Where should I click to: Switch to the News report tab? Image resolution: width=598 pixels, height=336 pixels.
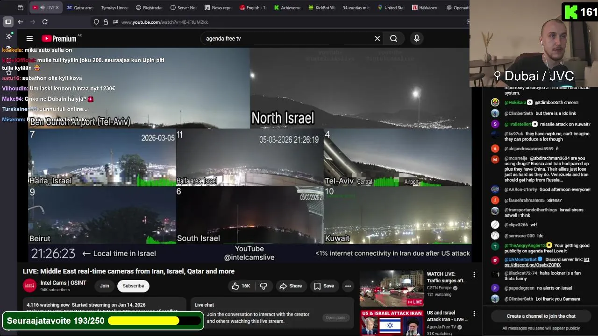[218, 7]
